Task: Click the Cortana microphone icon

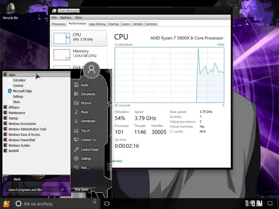Action: pyautogui.click(x=95, y=201)
